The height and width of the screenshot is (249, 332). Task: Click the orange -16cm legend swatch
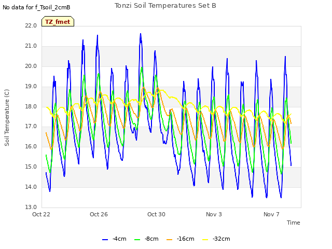[170, 240]
